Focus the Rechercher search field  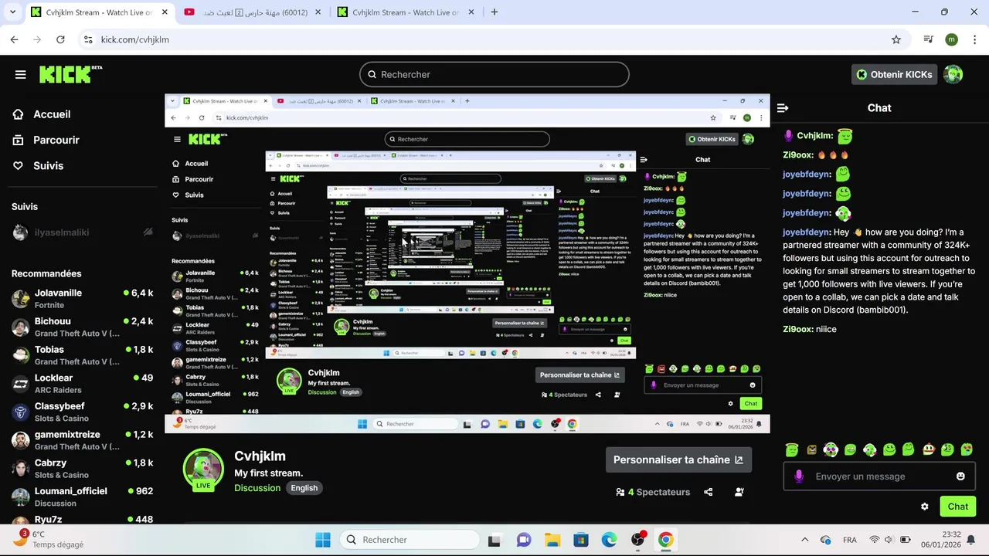(x=494, y=75)
